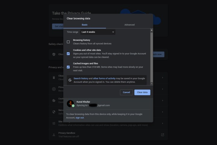Click the scrollbar up arrow in dialog
Image resolution: width=217 pixels, height=145 pixels.
(x=152, y=30)
